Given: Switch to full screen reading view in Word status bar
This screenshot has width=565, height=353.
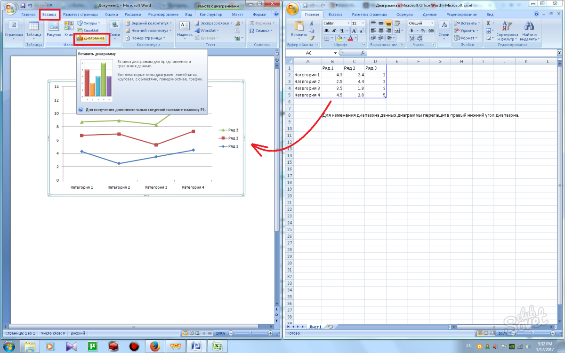Looking at the screenshot, I should 192,333.
